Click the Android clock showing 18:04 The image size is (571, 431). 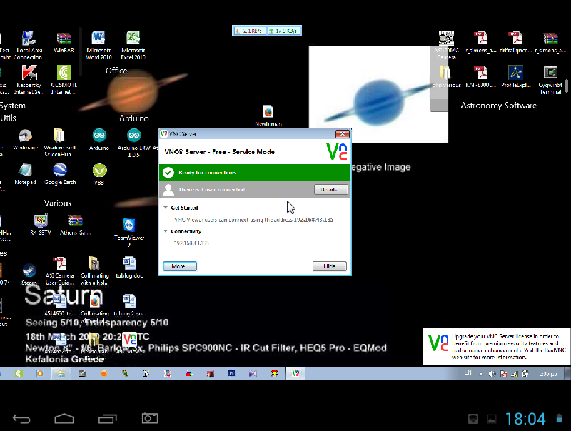point(525,419)
